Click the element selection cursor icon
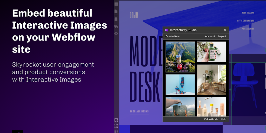The width and height of the screenshot is (266, 133). (x=116, y=120)
